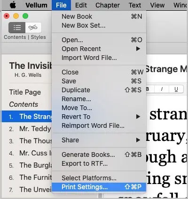The image size is (188, 199).
Task: Choose Generate Books… menu item
Action: [99, 155]
